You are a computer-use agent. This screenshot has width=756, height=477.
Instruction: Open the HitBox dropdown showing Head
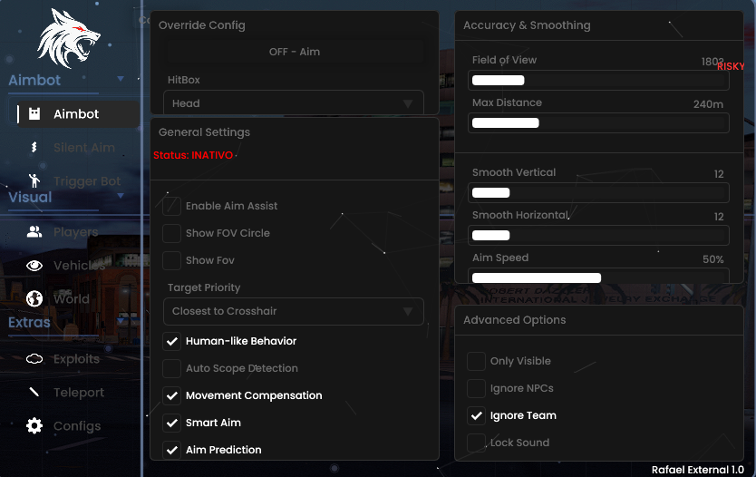293,103
